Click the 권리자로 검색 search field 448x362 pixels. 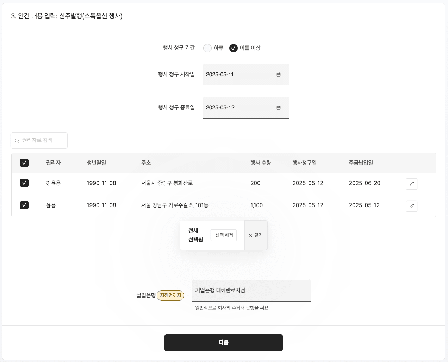(39, 140)
